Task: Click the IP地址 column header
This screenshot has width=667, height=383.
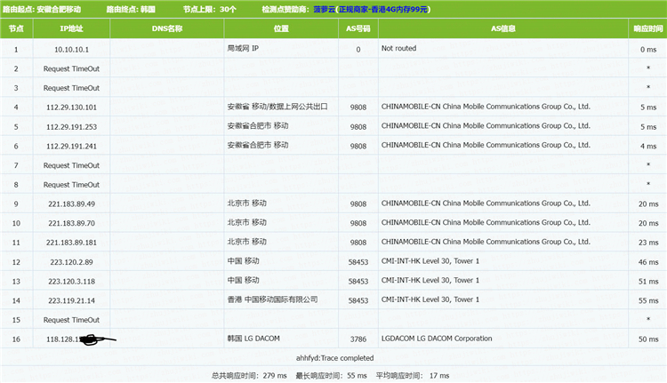Action: coord(71,28)
